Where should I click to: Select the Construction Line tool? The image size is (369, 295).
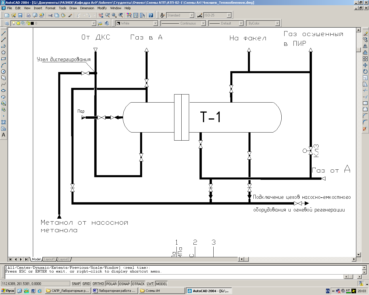coord(3,40)
